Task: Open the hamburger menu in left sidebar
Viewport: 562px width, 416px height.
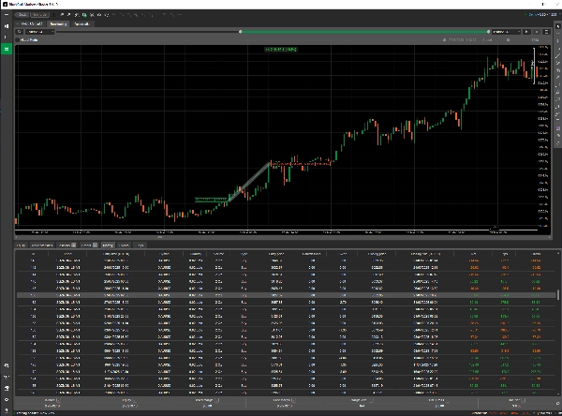Action: pyautogui.click(x=7, y=15)
